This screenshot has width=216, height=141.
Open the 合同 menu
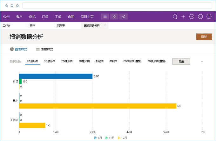pos(71,17)
